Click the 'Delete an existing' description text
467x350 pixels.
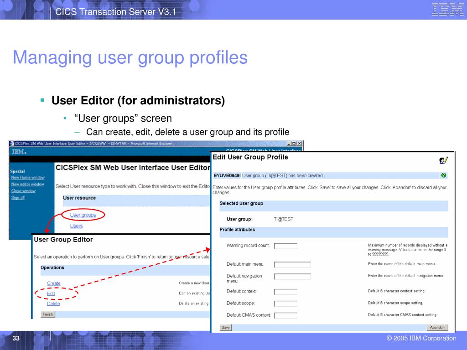193,303
